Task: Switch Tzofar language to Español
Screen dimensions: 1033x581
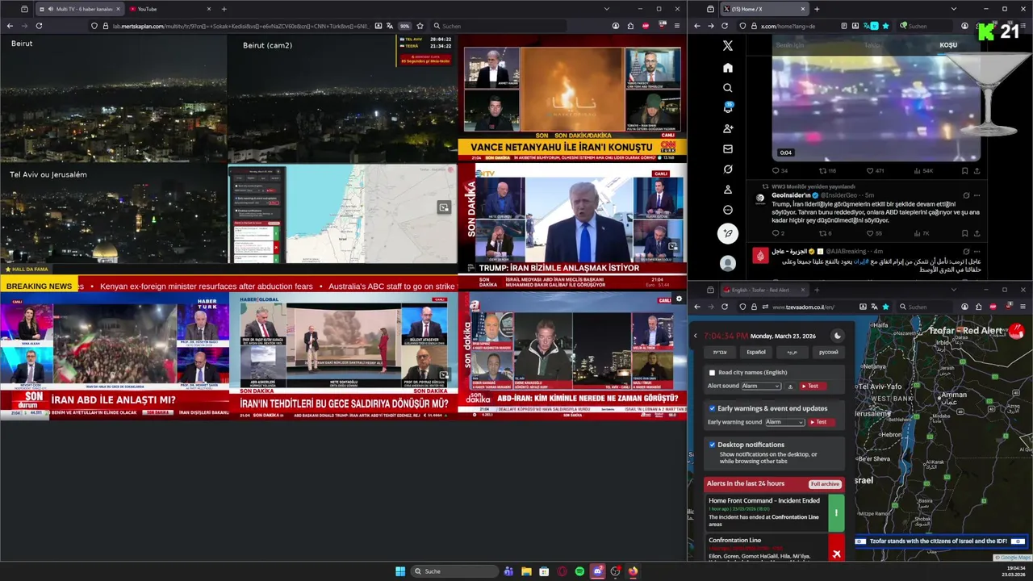Action: coord(756,352)
